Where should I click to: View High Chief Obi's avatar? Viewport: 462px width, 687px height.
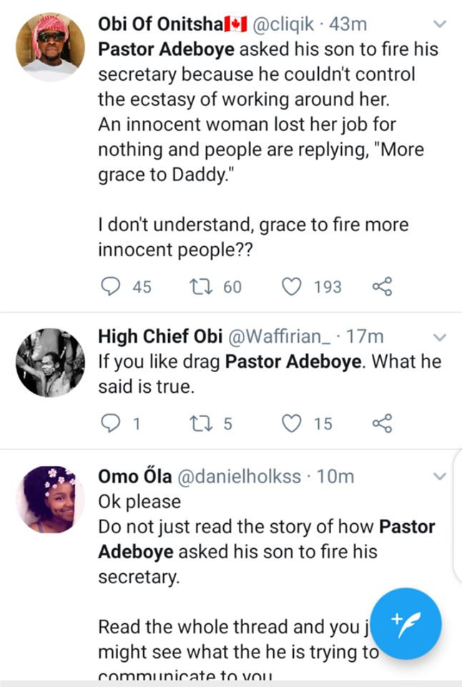tap(50, 362)
